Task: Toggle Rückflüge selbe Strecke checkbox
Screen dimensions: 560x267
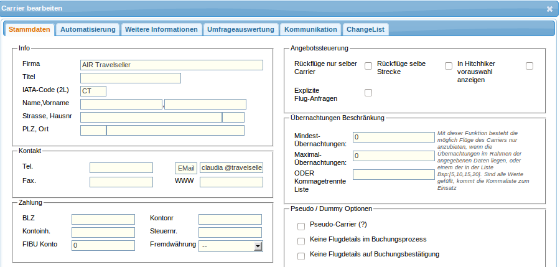Action: 449,66
